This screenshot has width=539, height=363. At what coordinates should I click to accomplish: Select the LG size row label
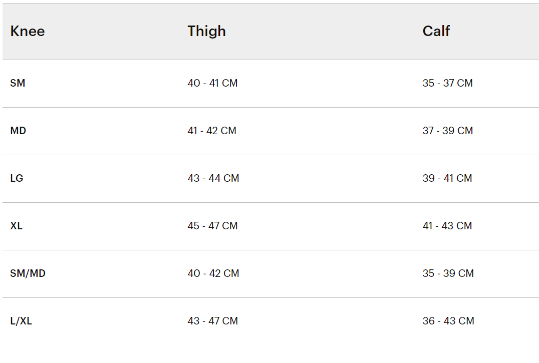(x=17, y=178)
